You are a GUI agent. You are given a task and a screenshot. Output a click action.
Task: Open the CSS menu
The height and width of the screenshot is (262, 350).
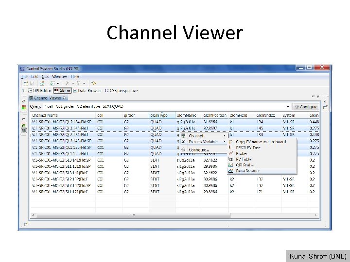coord(45,77)
